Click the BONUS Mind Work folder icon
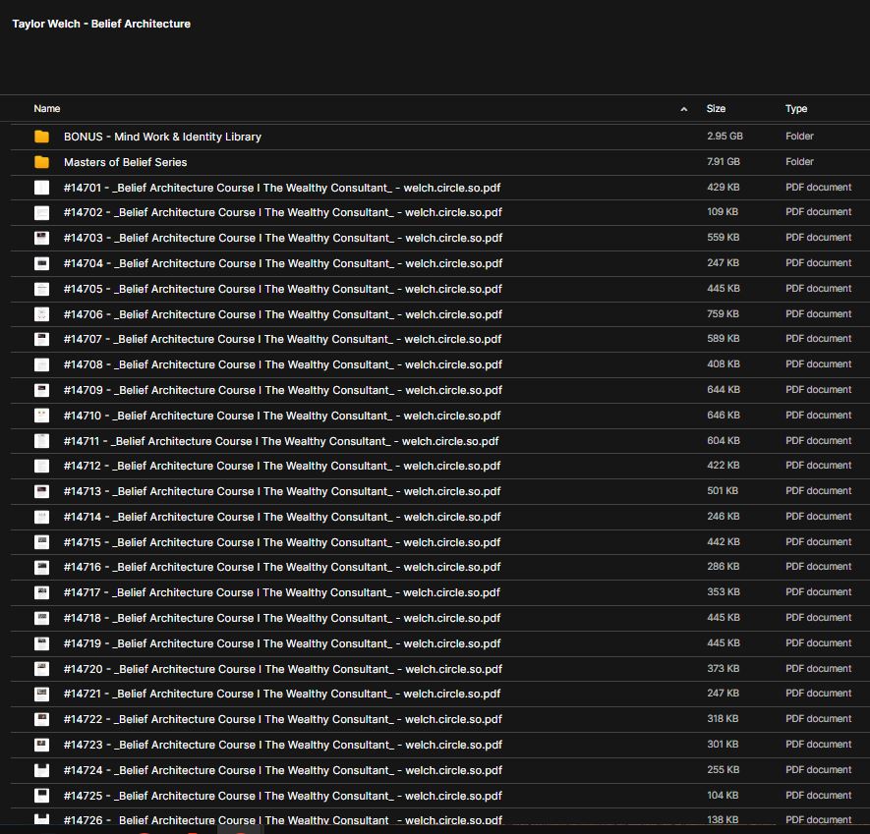 point(41,137)
